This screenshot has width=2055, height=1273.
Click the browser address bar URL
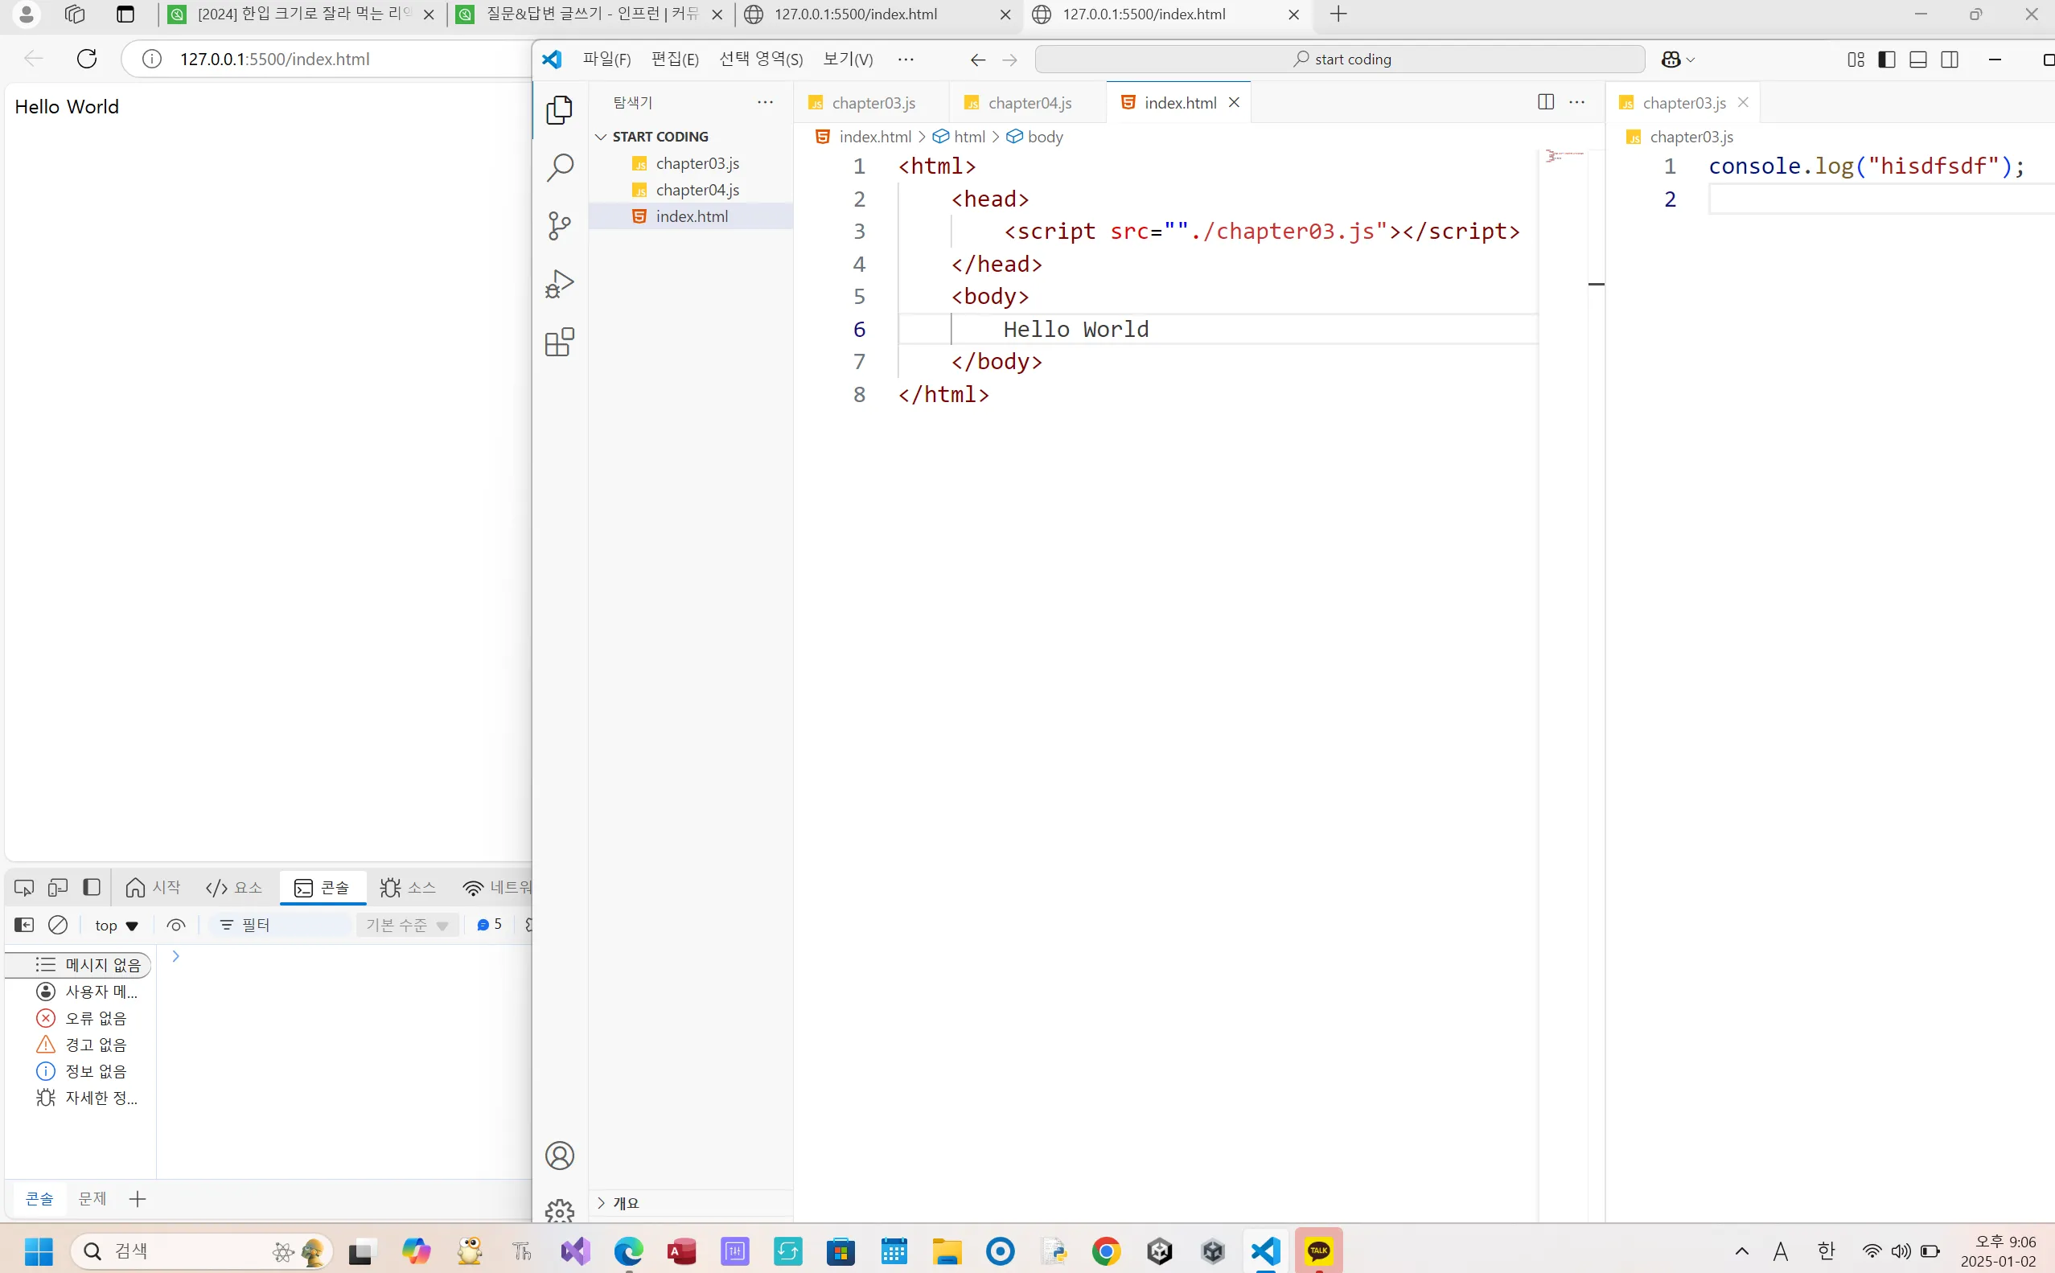tap(274, 59)
